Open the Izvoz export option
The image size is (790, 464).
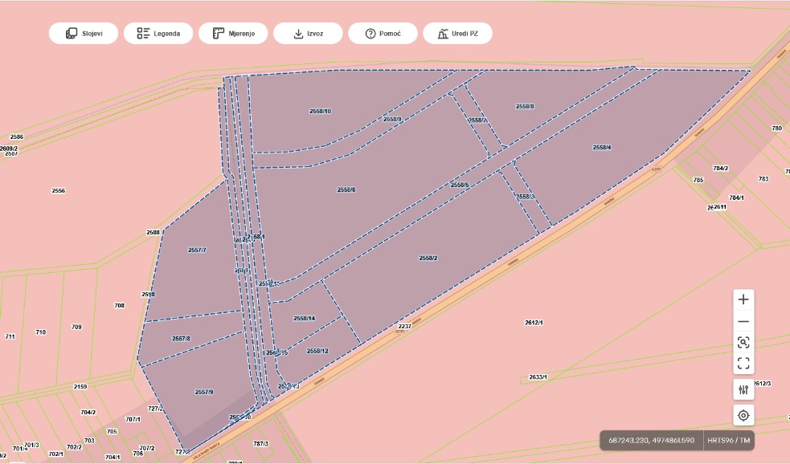point(308,34)
